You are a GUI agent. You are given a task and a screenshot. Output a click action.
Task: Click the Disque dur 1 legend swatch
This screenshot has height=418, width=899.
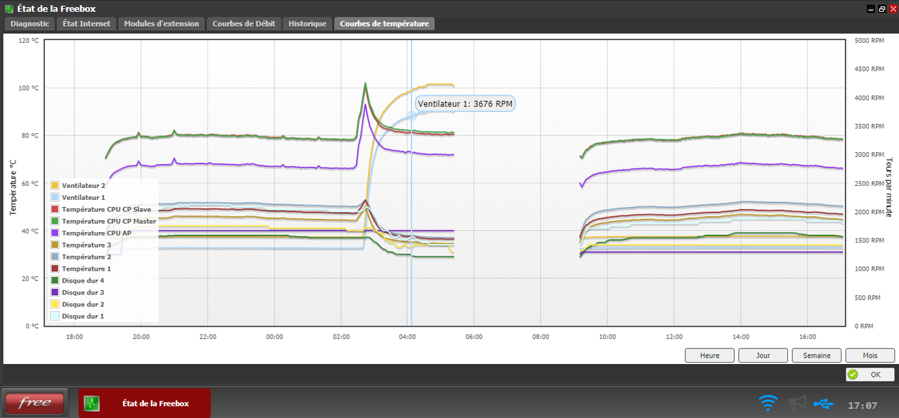point(55,316)
